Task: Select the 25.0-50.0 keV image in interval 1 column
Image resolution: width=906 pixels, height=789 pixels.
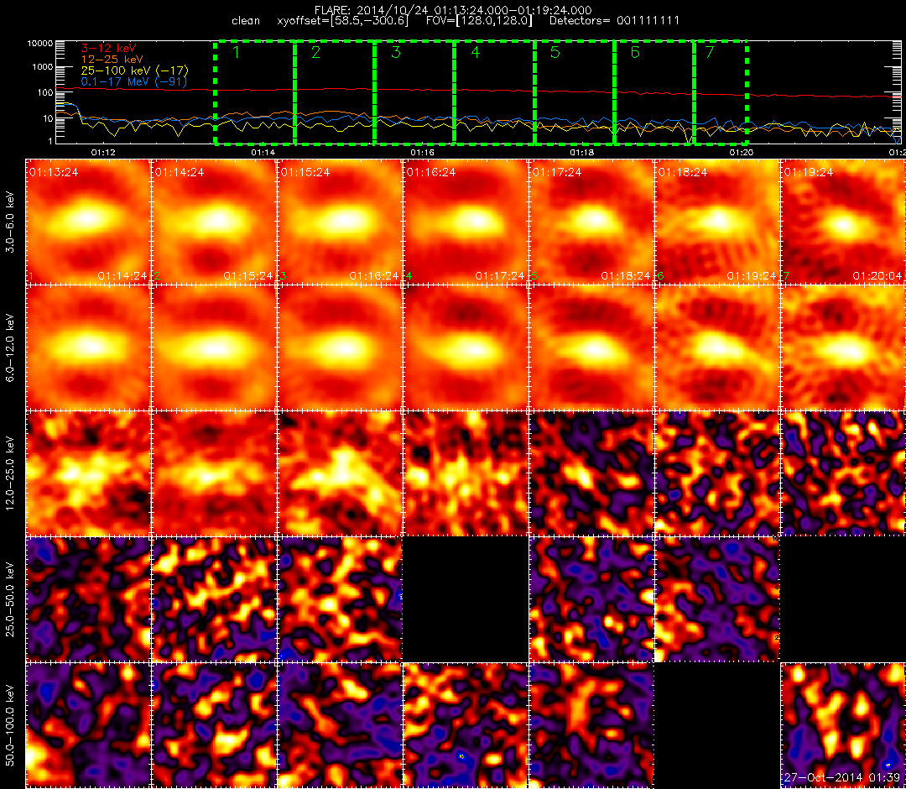Action: (88, 599)
